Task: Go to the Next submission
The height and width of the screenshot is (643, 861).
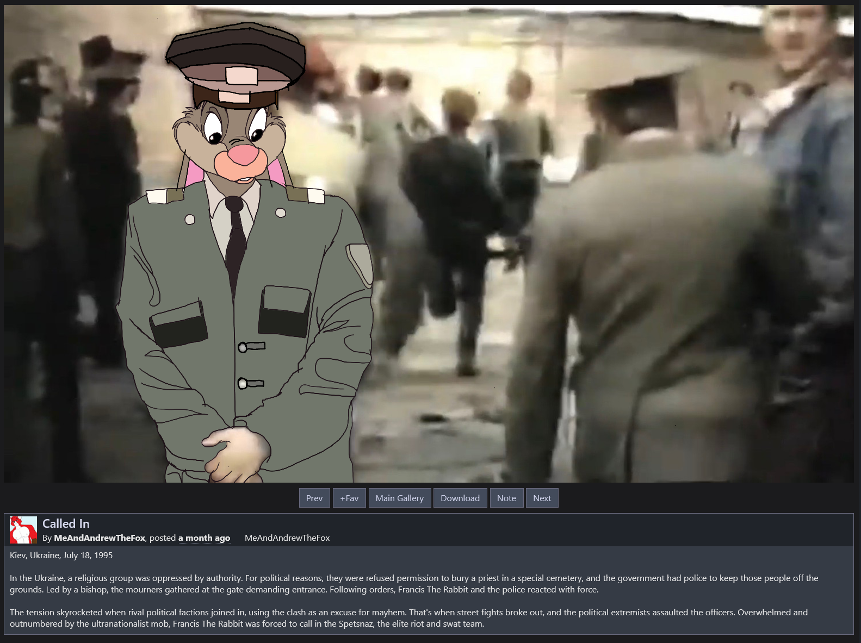Action: [542, 498]
